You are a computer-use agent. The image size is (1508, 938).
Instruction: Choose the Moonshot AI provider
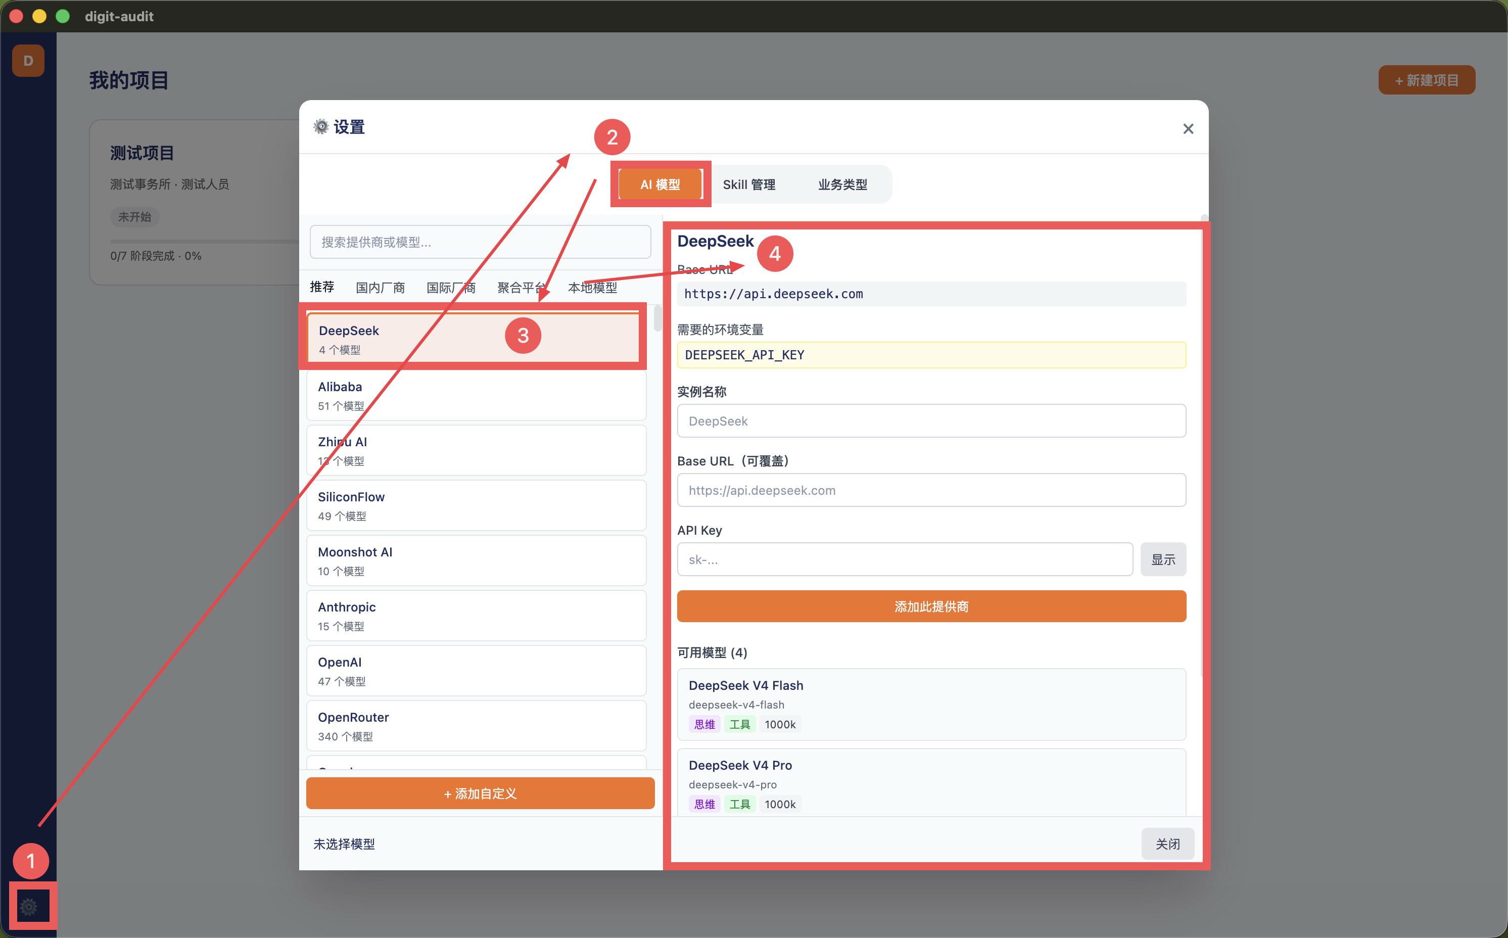tap(476, 561)
